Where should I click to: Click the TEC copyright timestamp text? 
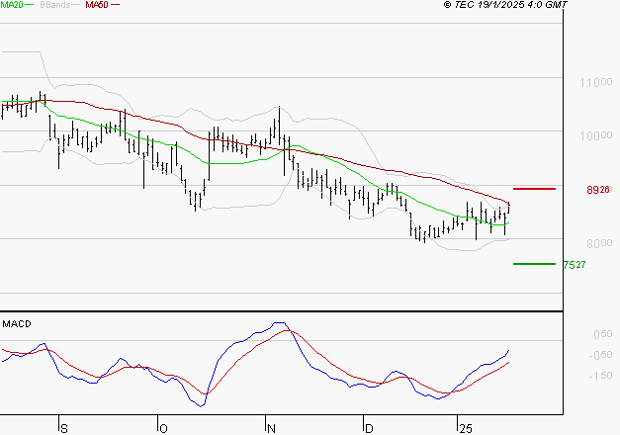click(505, 4)
